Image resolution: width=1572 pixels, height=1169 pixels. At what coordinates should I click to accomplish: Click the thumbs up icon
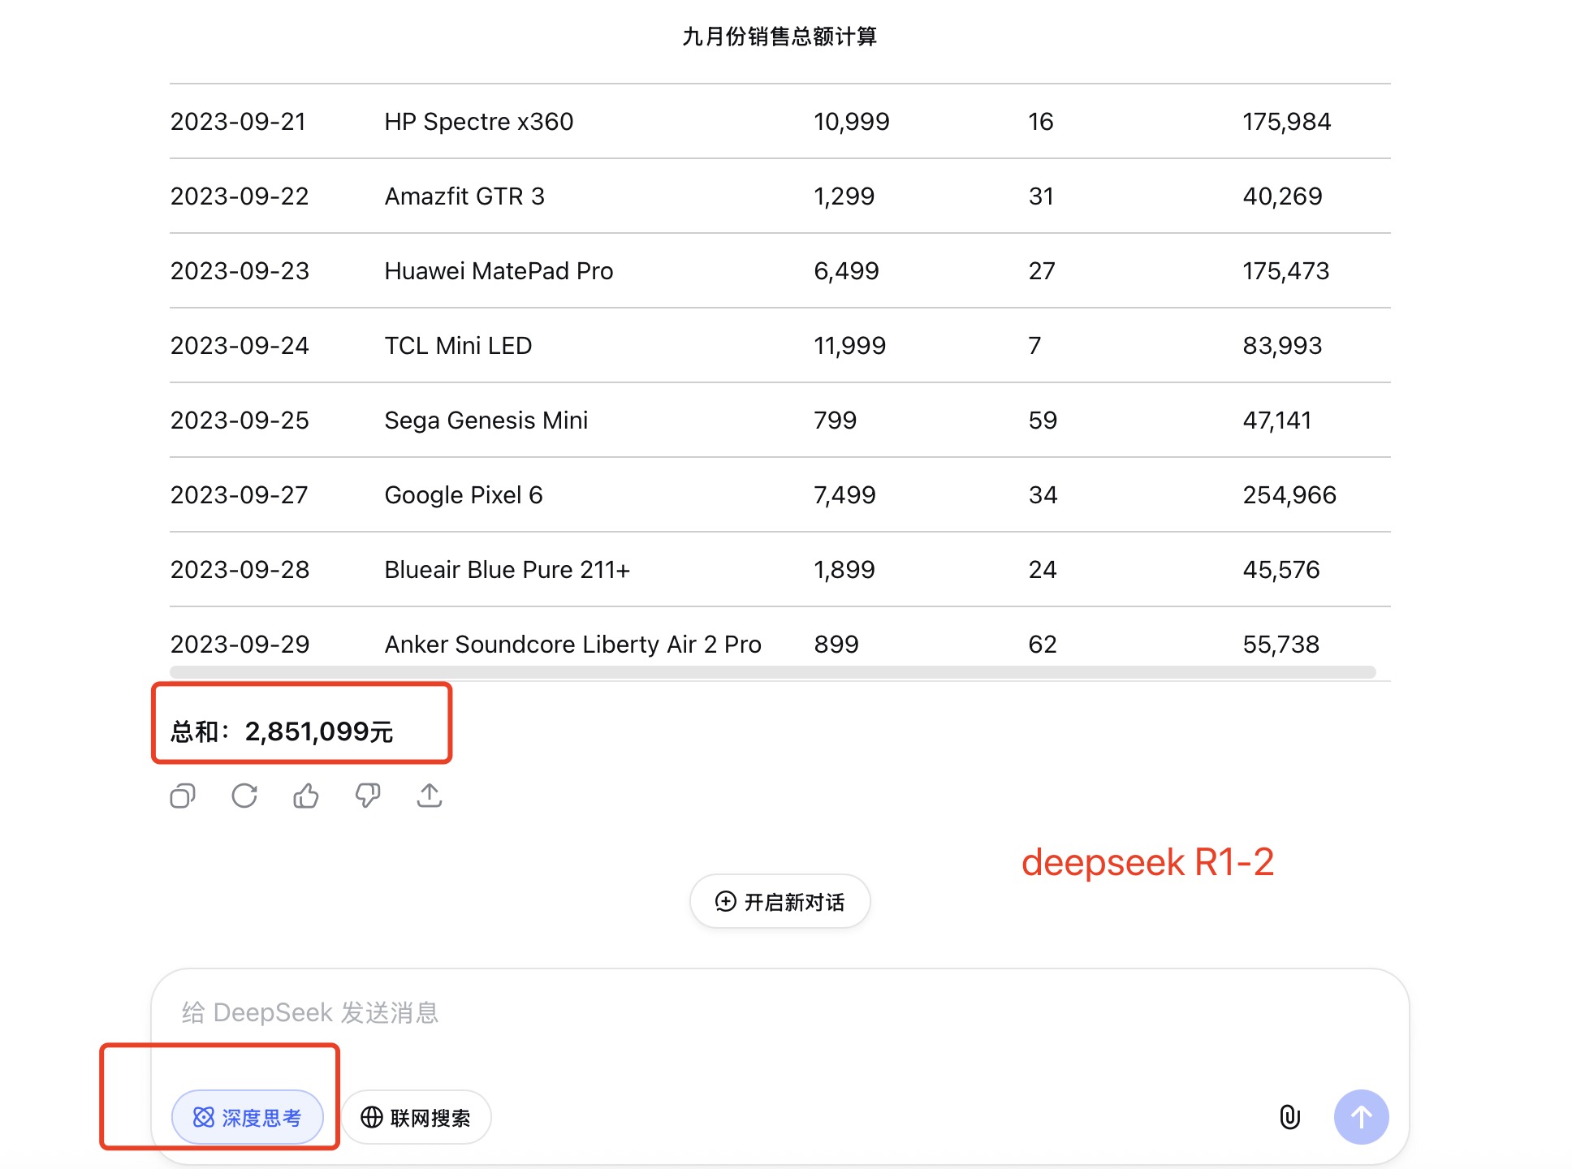tap(306, 796)
